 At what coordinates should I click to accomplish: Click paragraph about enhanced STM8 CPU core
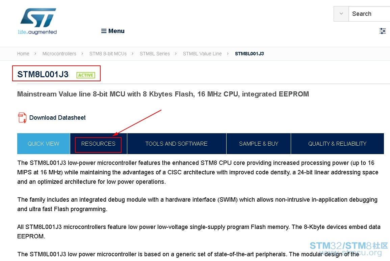pos(198,172)
